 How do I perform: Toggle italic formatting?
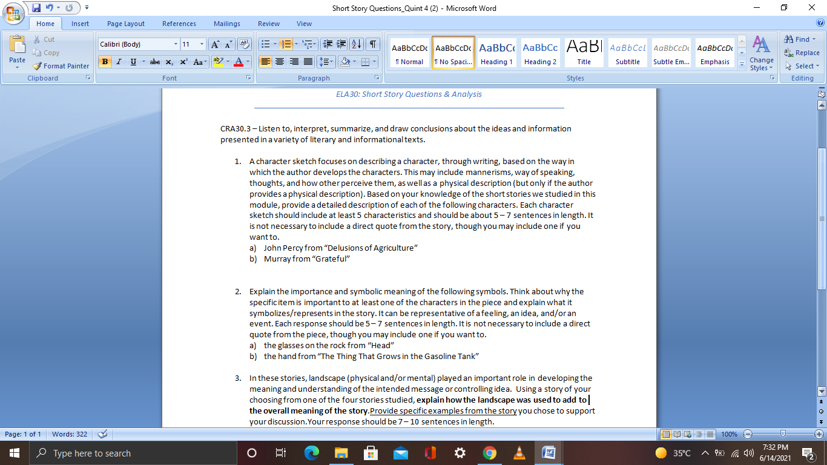pyautogui.click(x=119, y=62)
